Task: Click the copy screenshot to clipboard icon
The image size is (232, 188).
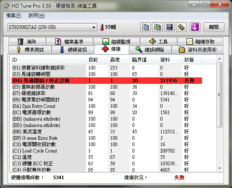Action: pyautogui.click(x=158, y=27)
